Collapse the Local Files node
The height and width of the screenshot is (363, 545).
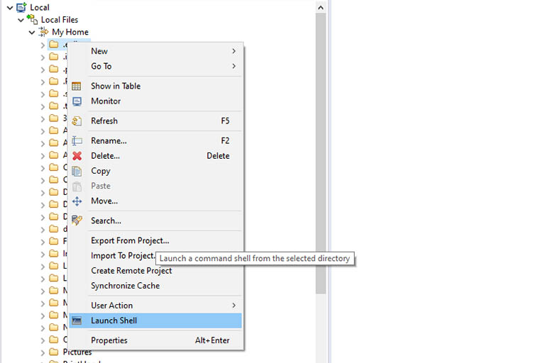[21, 20]
